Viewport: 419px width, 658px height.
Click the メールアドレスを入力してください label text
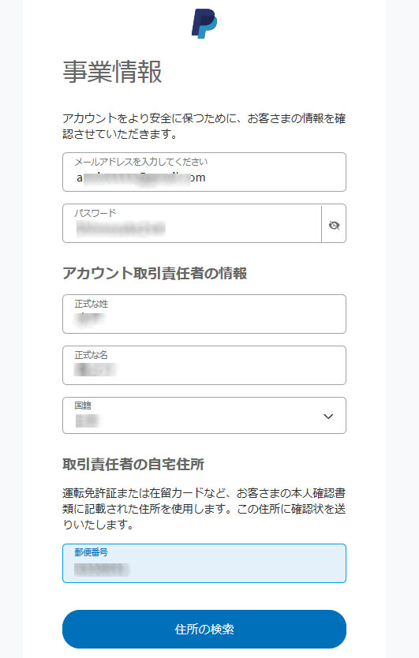click(x=141, y=162)
